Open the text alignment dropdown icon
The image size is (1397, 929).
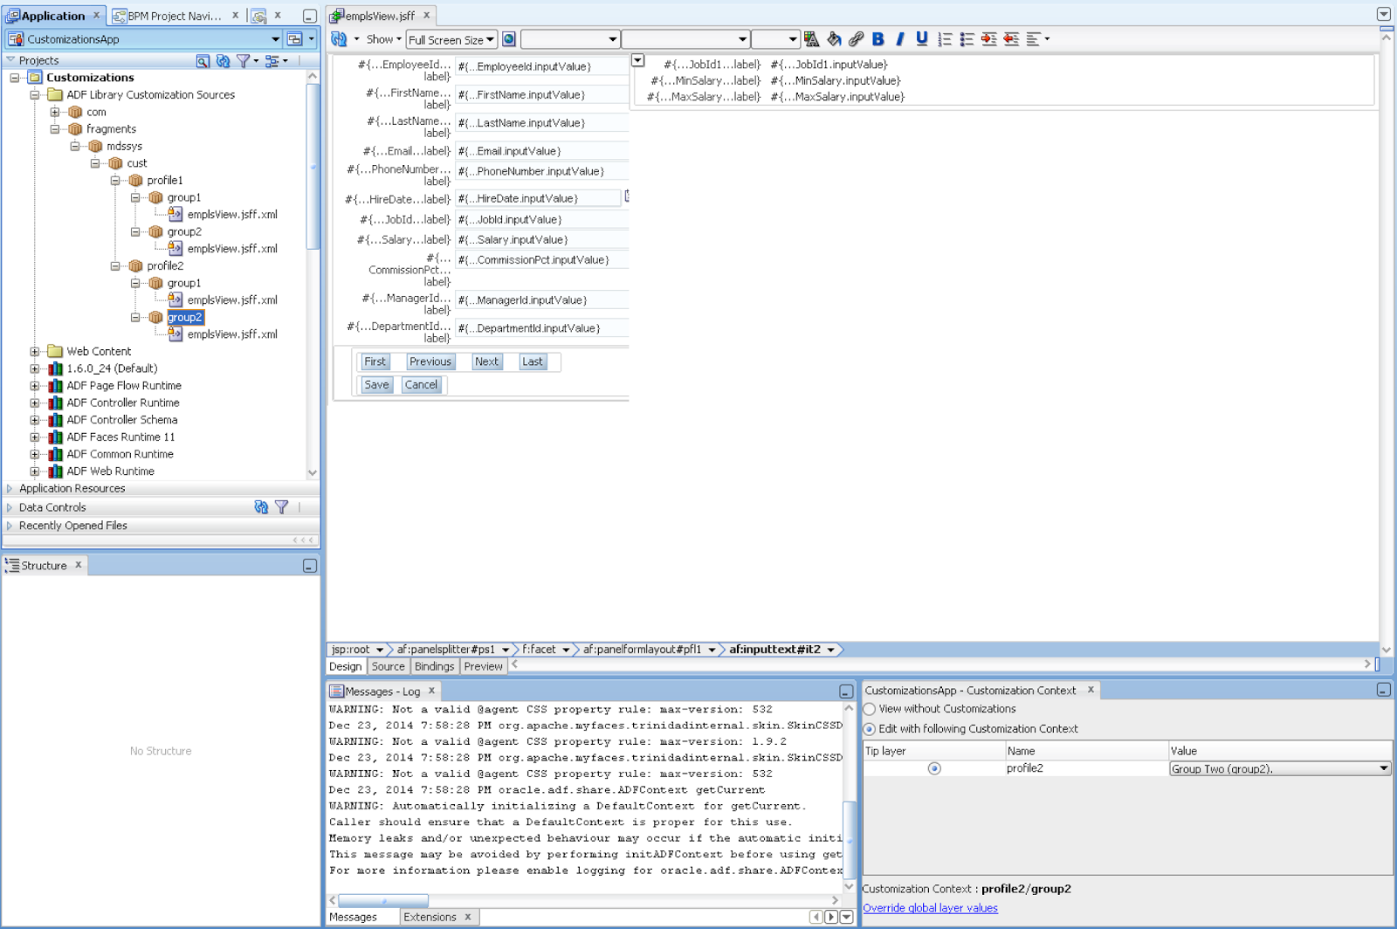[1037, 39]
